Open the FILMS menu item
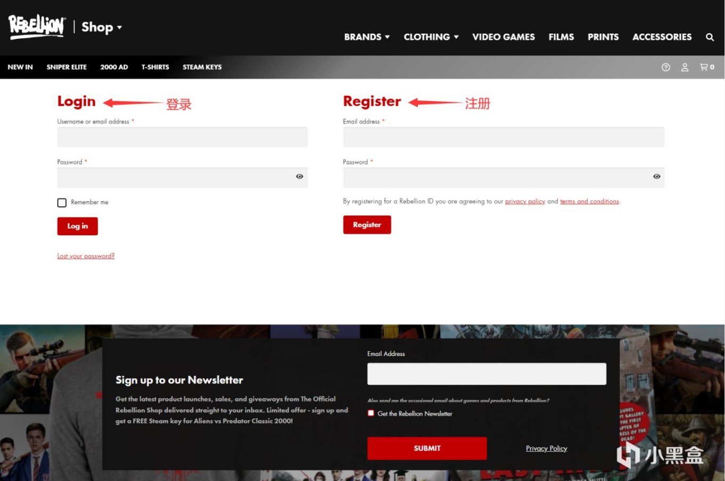This screenshot has width=725, height=481. coord(561,37)
